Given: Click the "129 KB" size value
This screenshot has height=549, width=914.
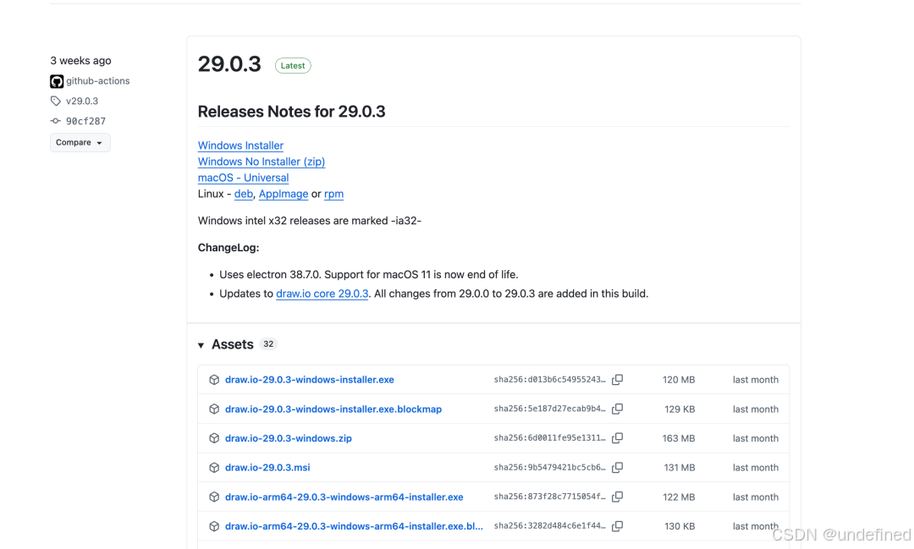Looking at the screenshot, I should (680, 409).
